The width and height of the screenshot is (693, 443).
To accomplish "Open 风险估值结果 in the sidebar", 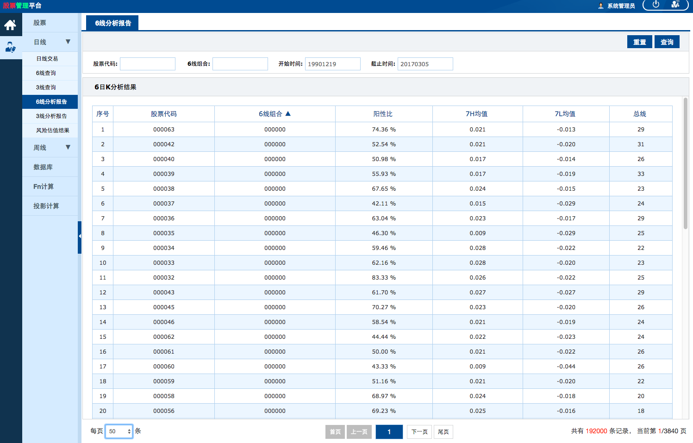I will (x=52, y=131).
